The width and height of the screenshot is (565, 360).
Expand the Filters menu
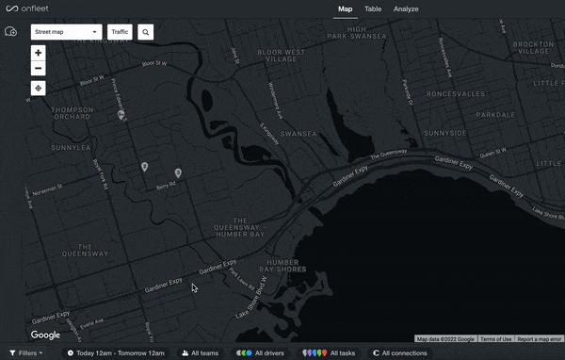pos(26,353)
